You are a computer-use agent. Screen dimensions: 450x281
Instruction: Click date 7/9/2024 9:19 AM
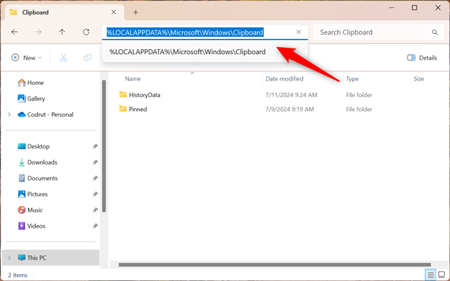(x=290, y=109)
